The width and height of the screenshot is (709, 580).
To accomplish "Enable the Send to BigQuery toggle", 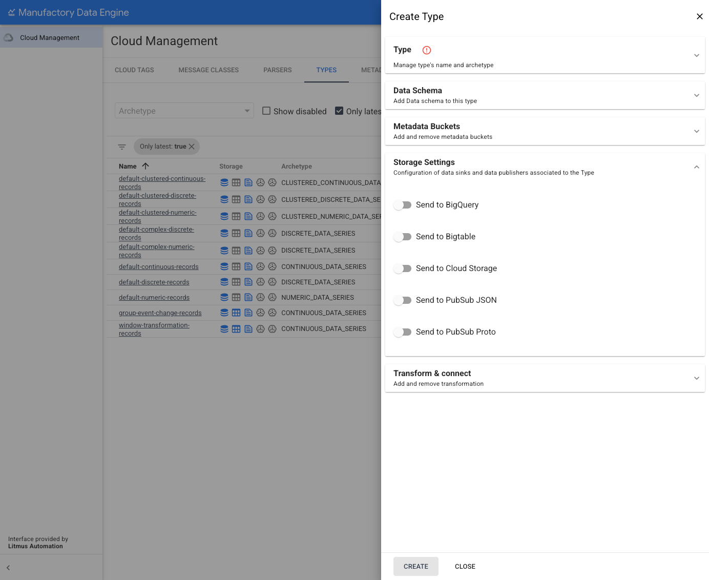I will click(403, 205).
